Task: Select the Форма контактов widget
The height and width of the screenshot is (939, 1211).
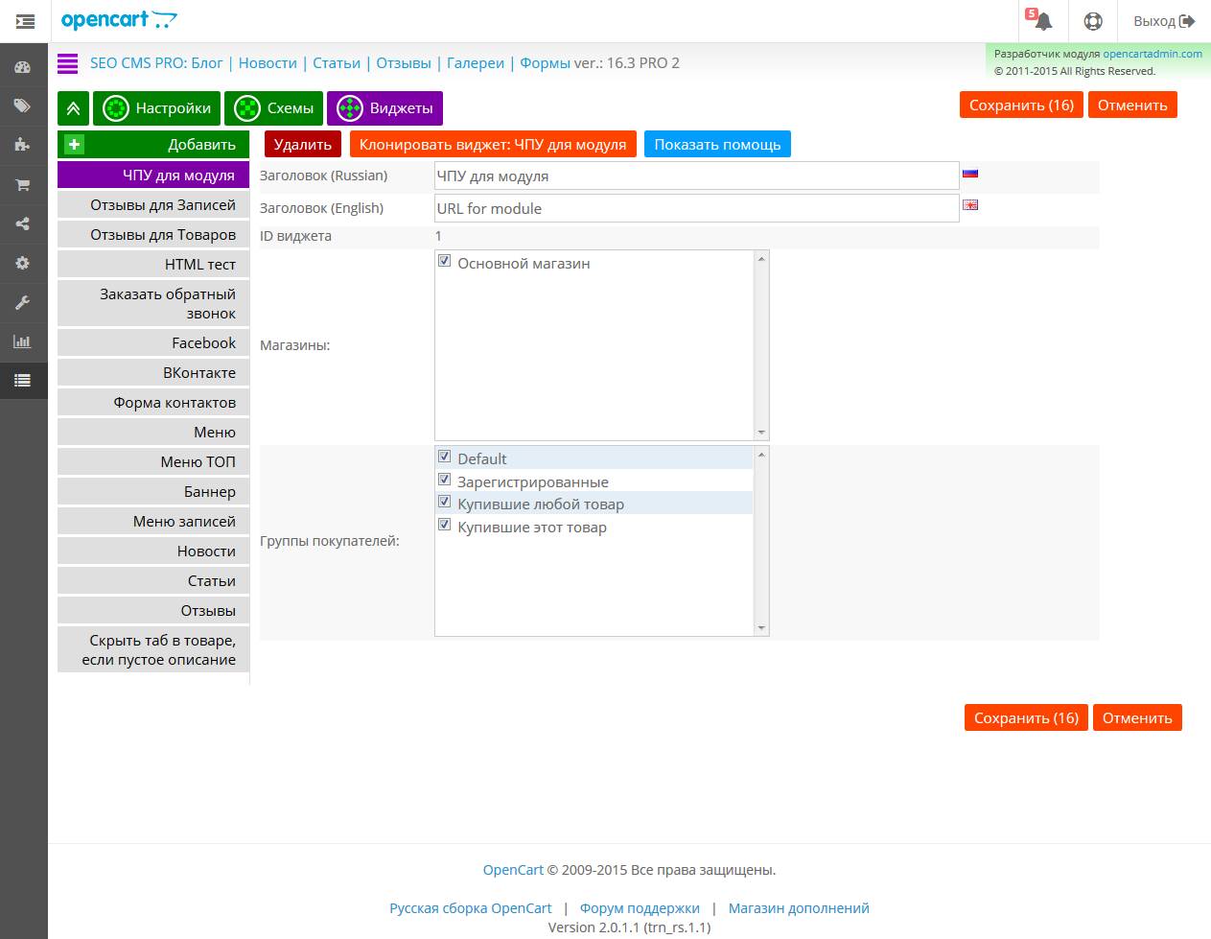Action: tap(153, 402)
